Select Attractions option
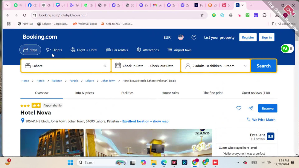 pos(148,50)
